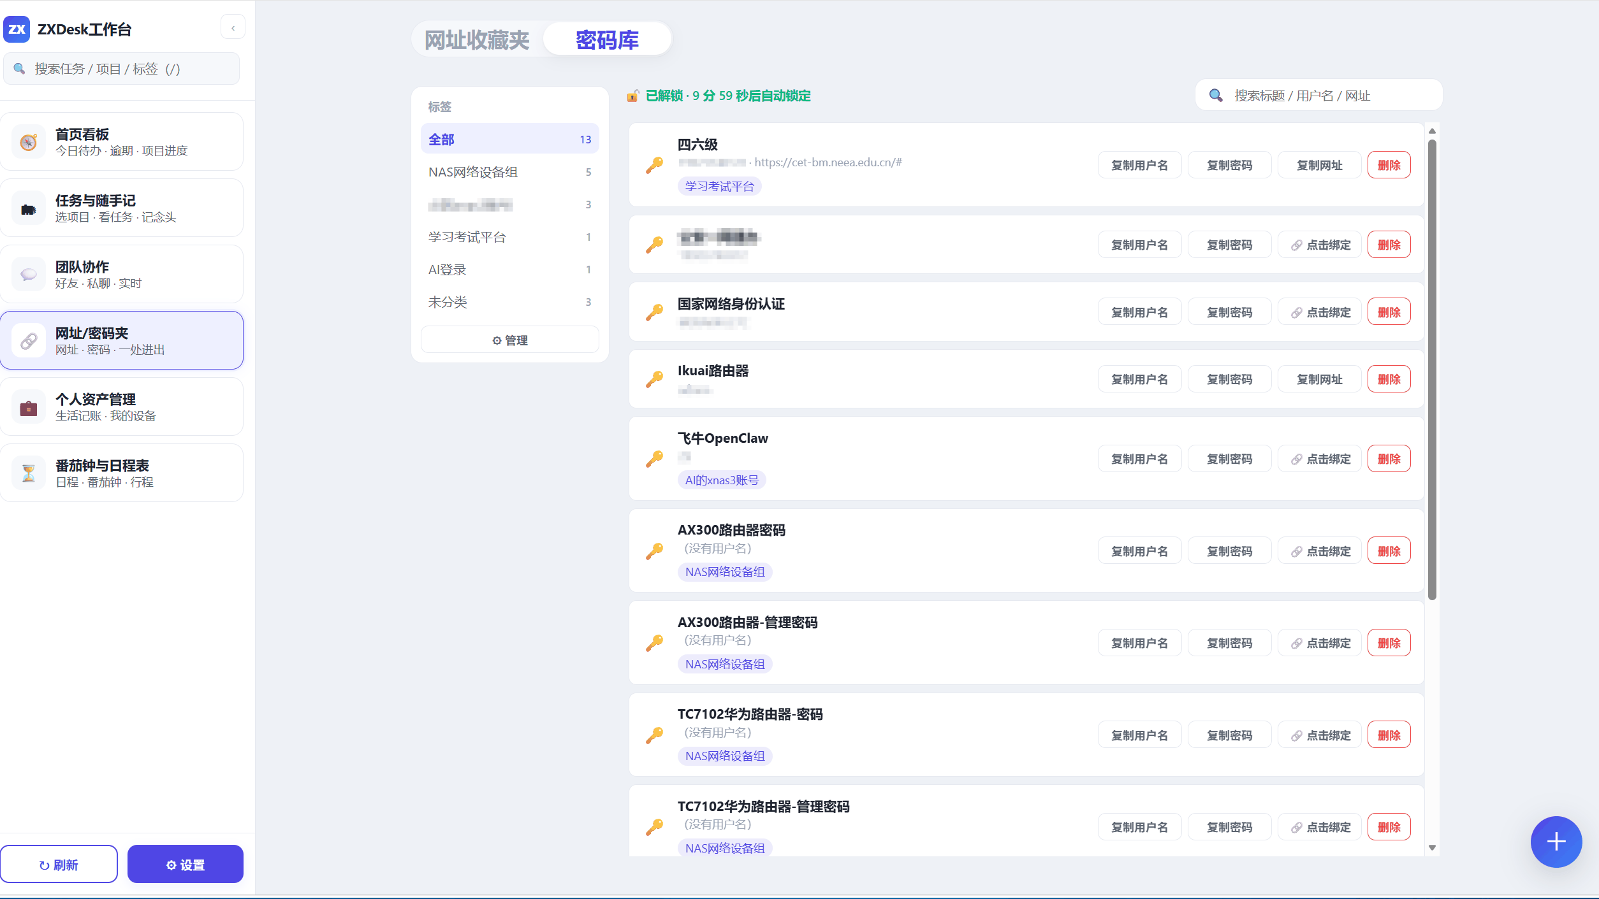Open 团队协作 chat bubble icon
Viewport: 1599px width, 899px height.
tap(28, 275)
